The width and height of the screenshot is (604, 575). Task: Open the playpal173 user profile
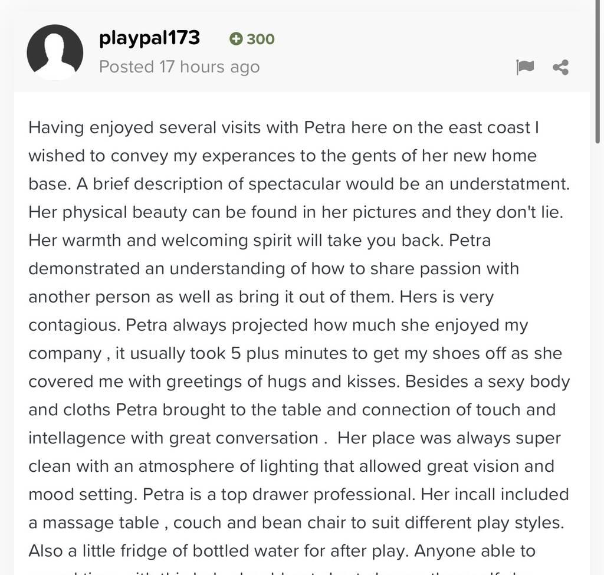click(x=149, y=38)
